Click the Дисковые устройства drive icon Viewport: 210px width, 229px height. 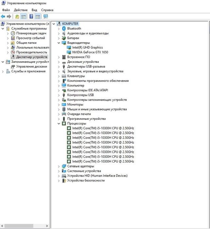coord(64,62)
